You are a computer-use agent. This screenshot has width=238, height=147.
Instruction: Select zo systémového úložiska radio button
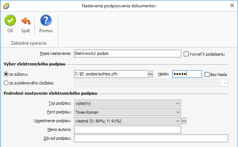tap(6, 83)
